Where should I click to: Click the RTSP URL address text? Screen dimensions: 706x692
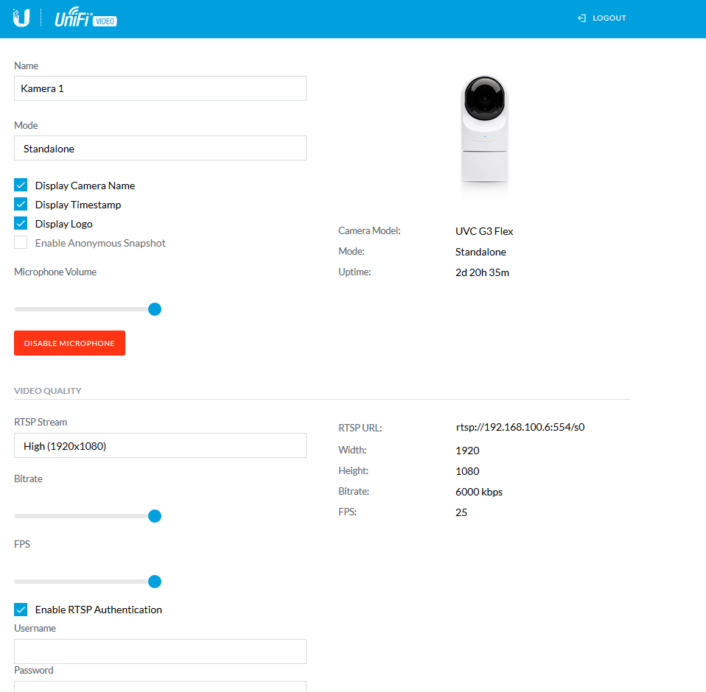click(520, 427)
